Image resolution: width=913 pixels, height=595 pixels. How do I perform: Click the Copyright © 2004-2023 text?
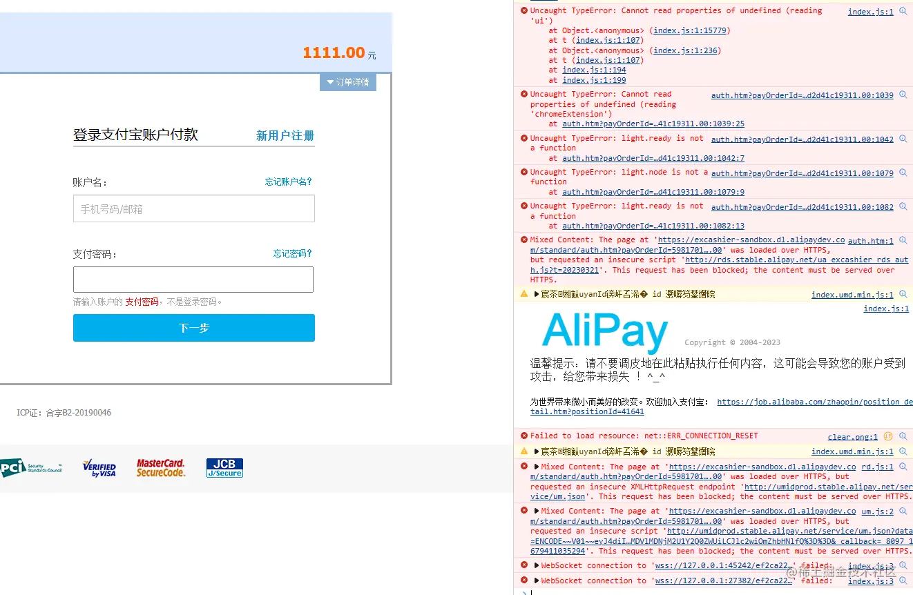pyautogui.click(x=732, y=342)
